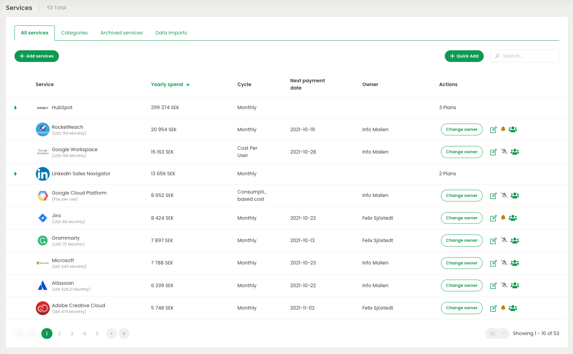This screenshot has height=354, width=573.
Task: Change owner for Adobe Creative Cloud
Action: (x=462, y=308)
